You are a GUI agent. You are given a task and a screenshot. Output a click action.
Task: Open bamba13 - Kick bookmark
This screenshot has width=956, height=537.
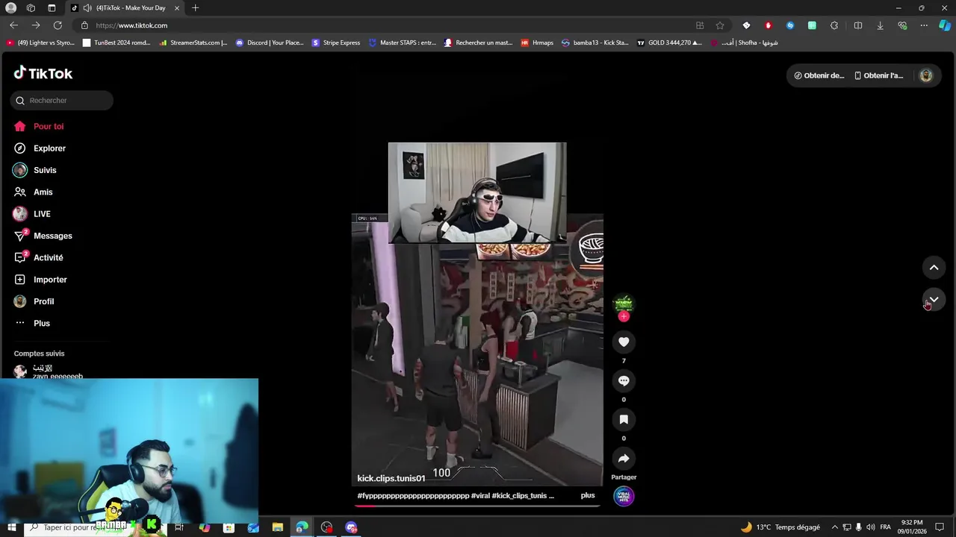[x=595, y=43]
